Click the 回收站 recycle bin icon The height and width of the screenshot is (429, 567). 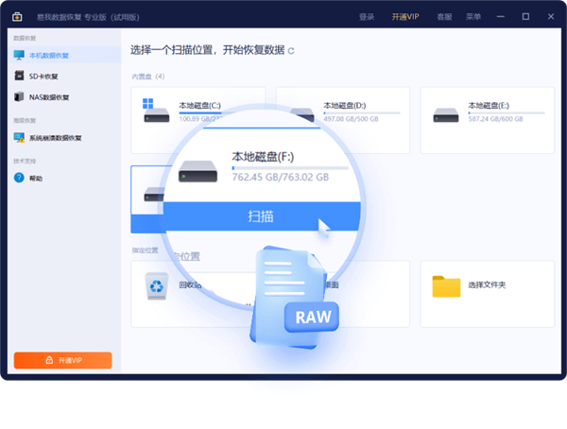[157, 285]
